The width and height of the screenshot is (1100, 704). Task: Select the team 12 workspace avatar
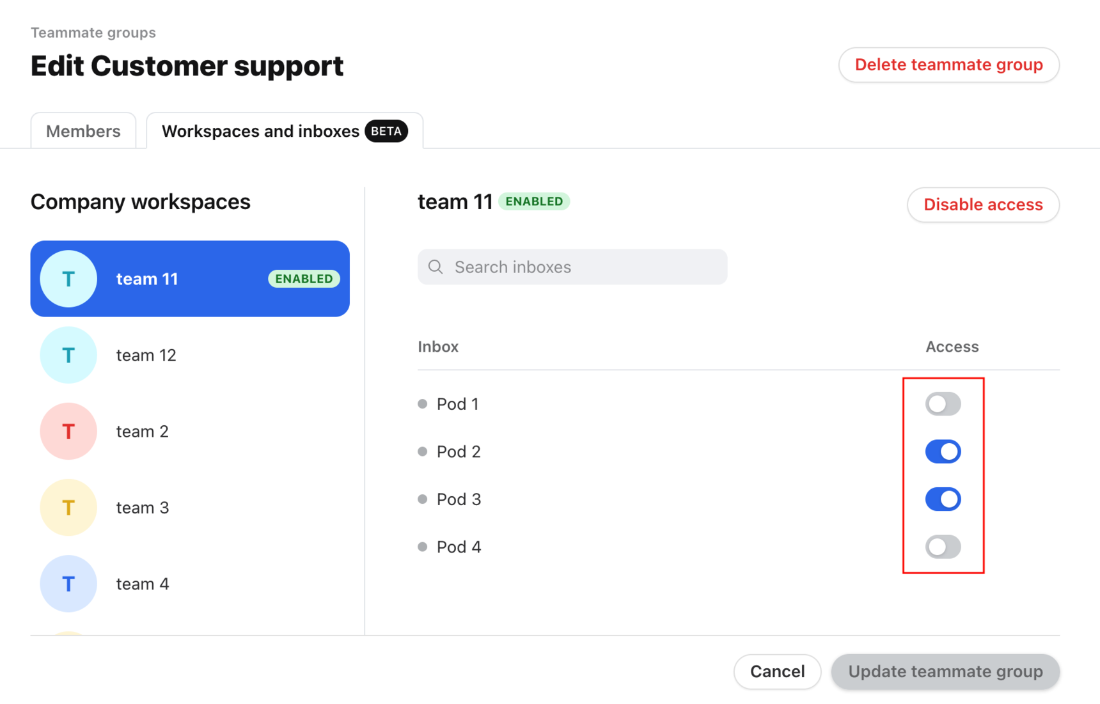coord(68,355)
